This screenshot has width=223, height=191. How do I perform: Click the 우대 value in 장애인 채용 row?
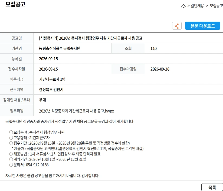[42, 100]
